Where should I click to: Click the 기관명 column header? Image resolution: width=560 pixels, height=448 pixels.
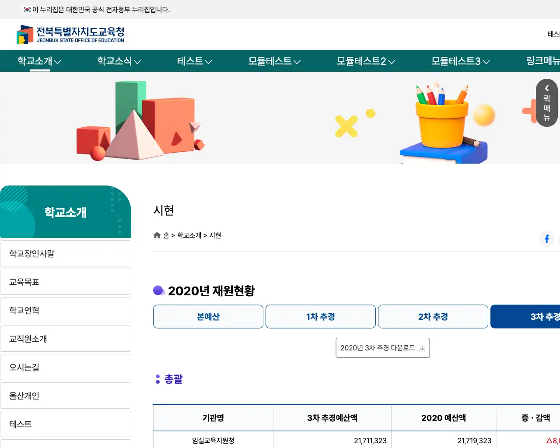213,418
